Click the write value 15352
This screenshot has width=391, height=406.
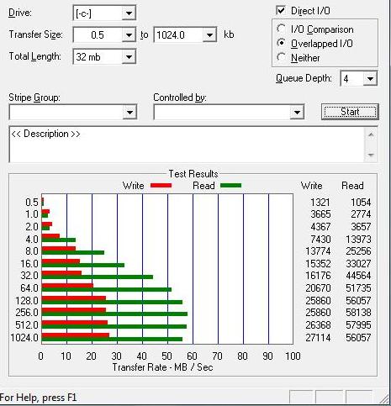(318, 264)
